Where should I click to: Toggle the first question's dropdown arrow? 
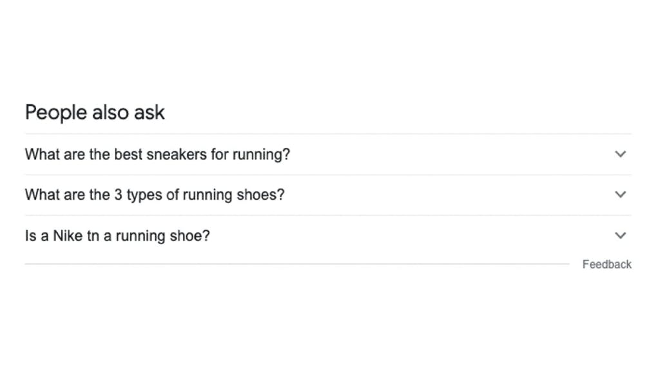[x=621, y=155]
